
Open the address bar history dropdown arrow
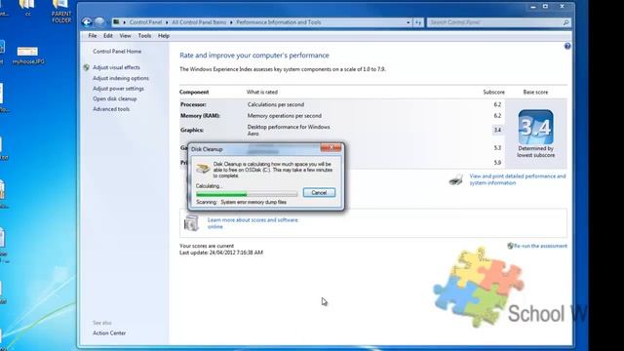408,22
